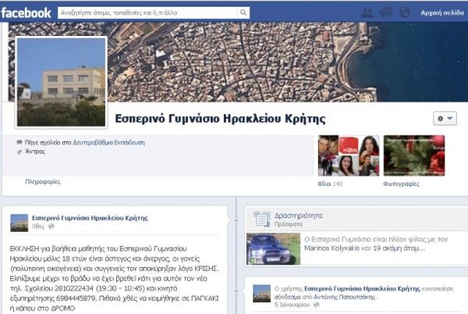The height and width of the screenshot is (314, 468).
Task: Click the Δραστηριότητα activity icon
Action: [x=262, y=219]
